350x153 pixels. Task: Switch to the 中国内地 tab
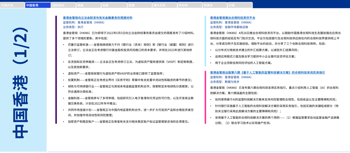pyautogui.click(x=12, y=5)
